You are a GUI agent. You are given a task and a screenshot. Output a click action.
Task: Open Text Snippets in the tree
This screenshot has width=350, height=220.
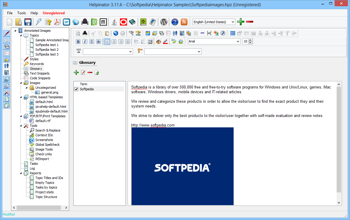point(39,74)
